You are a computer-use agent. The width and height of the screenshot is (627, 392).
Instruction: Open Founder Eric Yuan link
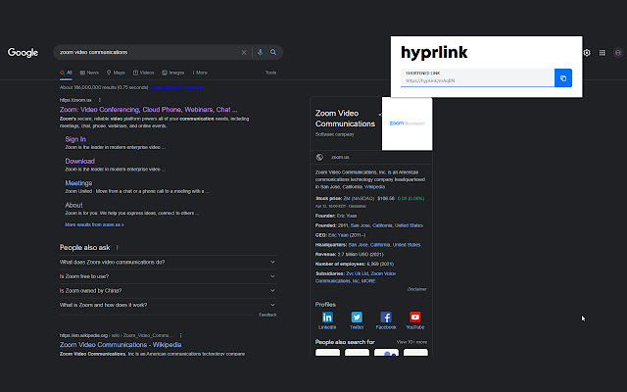coord(347,216)
